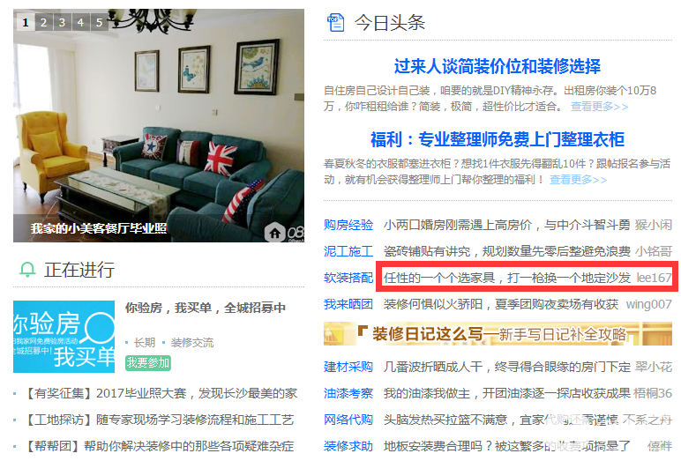Click the 今日头条 document icon
681x461 pixels.
[x=336, y=23]
